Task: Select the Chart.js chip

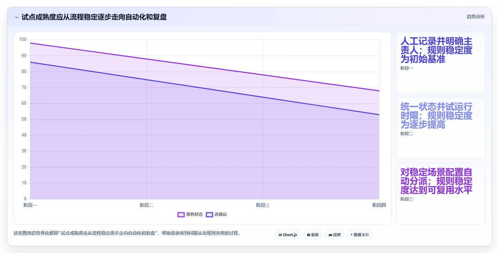Action: (288, 235)
